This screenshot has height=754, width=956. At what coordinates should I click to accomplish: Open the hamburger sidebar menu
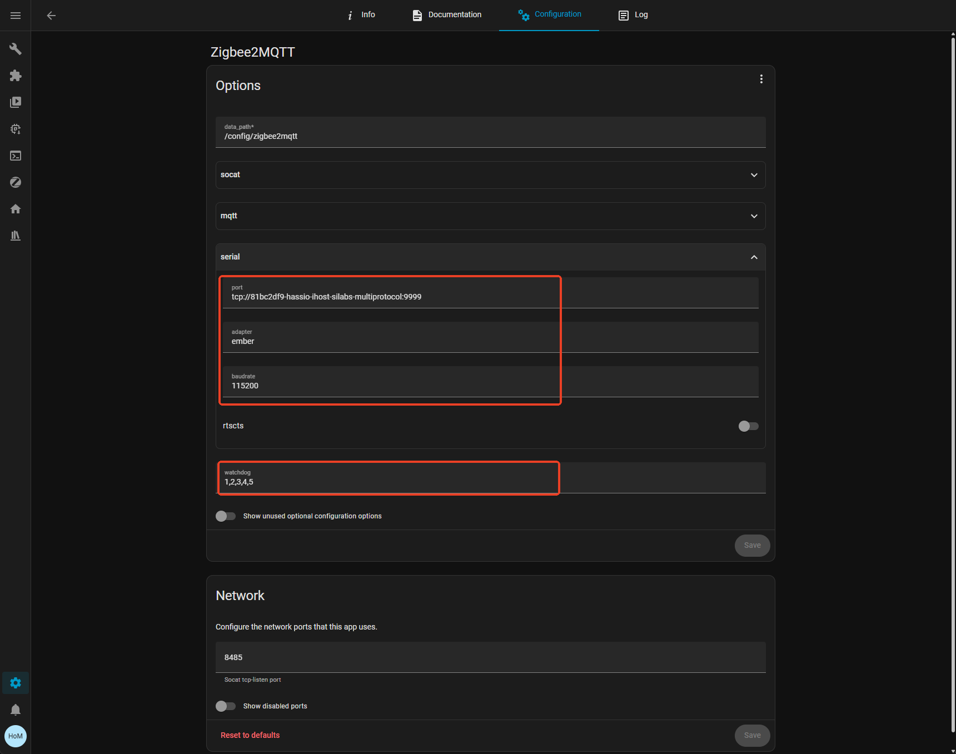16,16
